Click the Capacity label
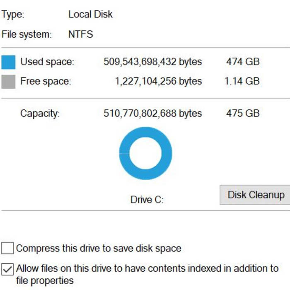290x290 pixels. coord(40,114)
